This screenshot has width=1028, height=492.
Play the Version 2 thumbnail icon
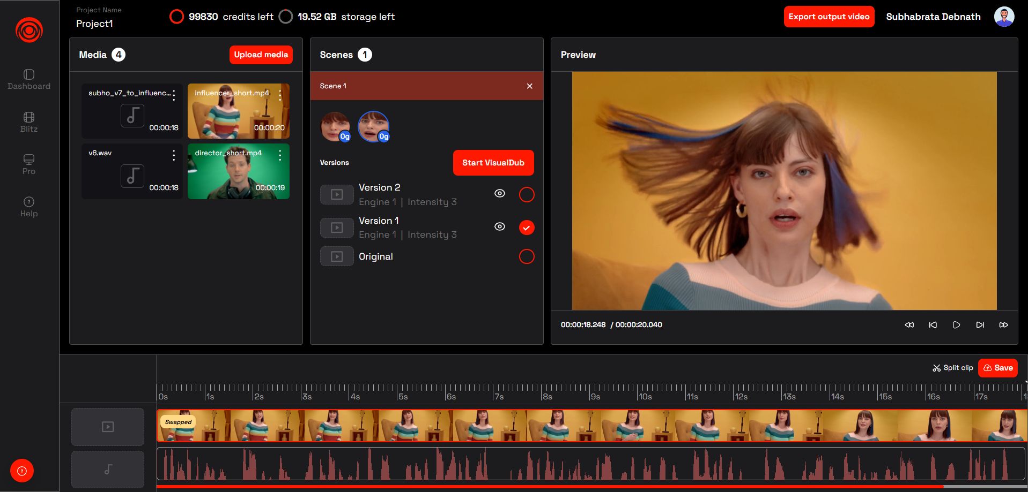click(x=337, y=194)
